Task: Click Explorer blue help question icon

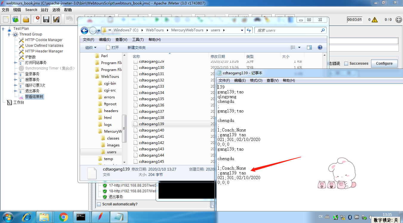Action: 320,47
